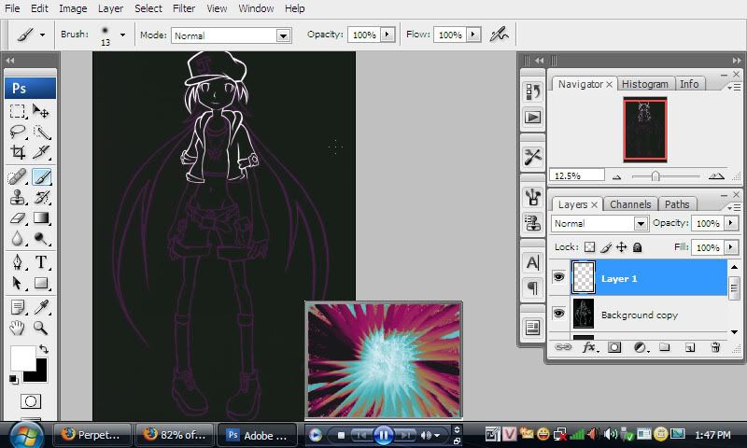
Task: Click the Navigator zoom slider handle
Action: coord(655,176)
